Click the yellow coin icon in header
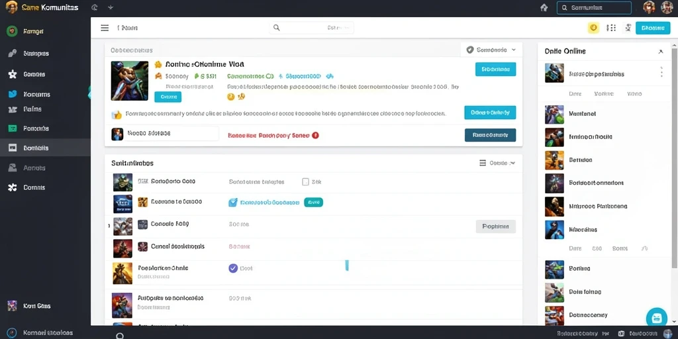Image resolution: width=678 pixels, height=339 pixels. click(x=594, y=28)
